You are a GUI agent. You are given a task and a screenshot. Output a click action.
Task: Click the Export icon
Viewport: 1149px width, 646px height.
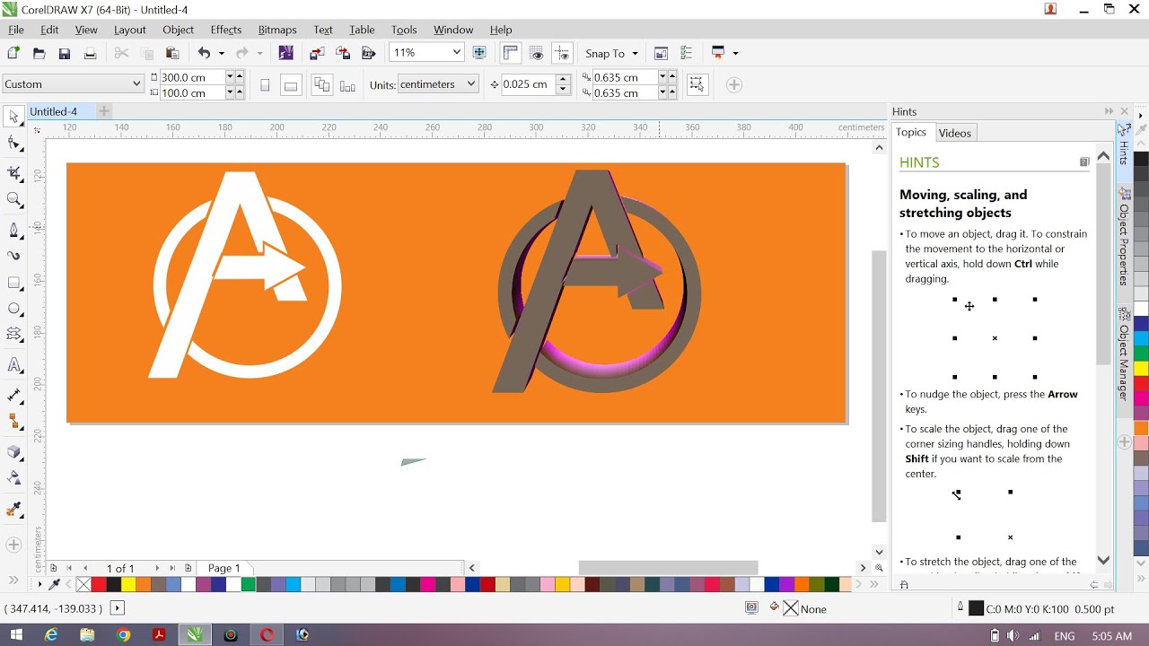(x=343, y=53)
